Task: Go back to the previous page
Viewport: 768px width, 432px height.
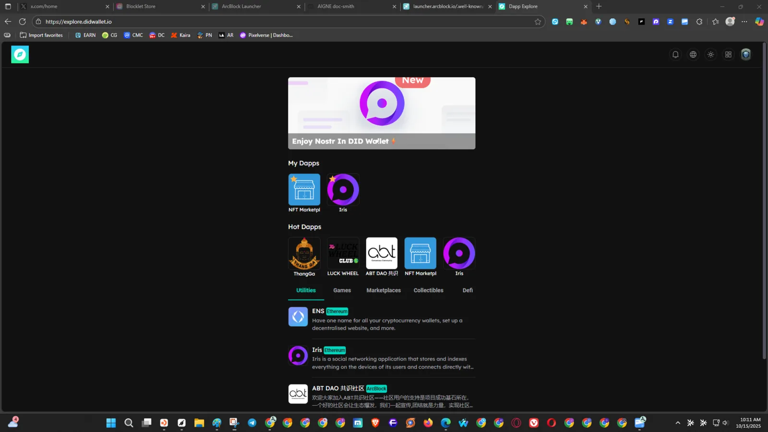Action: click(8, 22)
